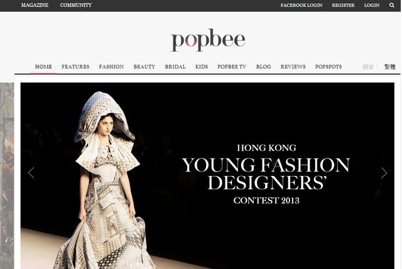Screen dimensions: 402x269
Task: Go to previous slide arrow
Action: pyautogui.click(x=31, y=173)
